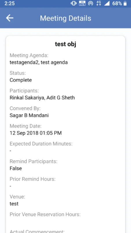This screenshot has height=233, width=131.
Task: Tap the vibrate mode status icon
Action: coord(73,3)
